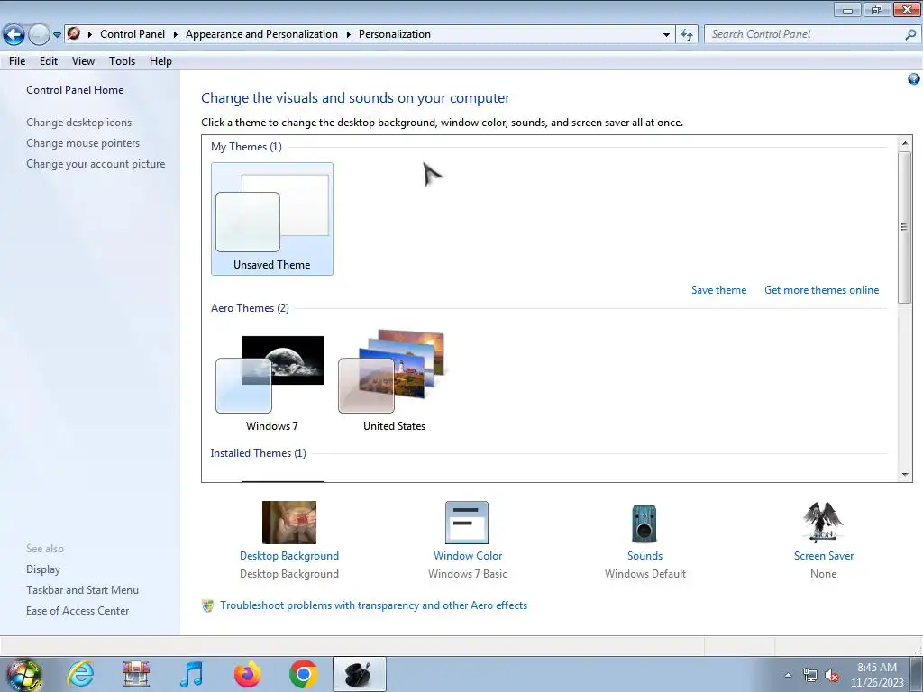Launch Google Chrome from taskbar

pyautogui.click(x=303, y=674)
